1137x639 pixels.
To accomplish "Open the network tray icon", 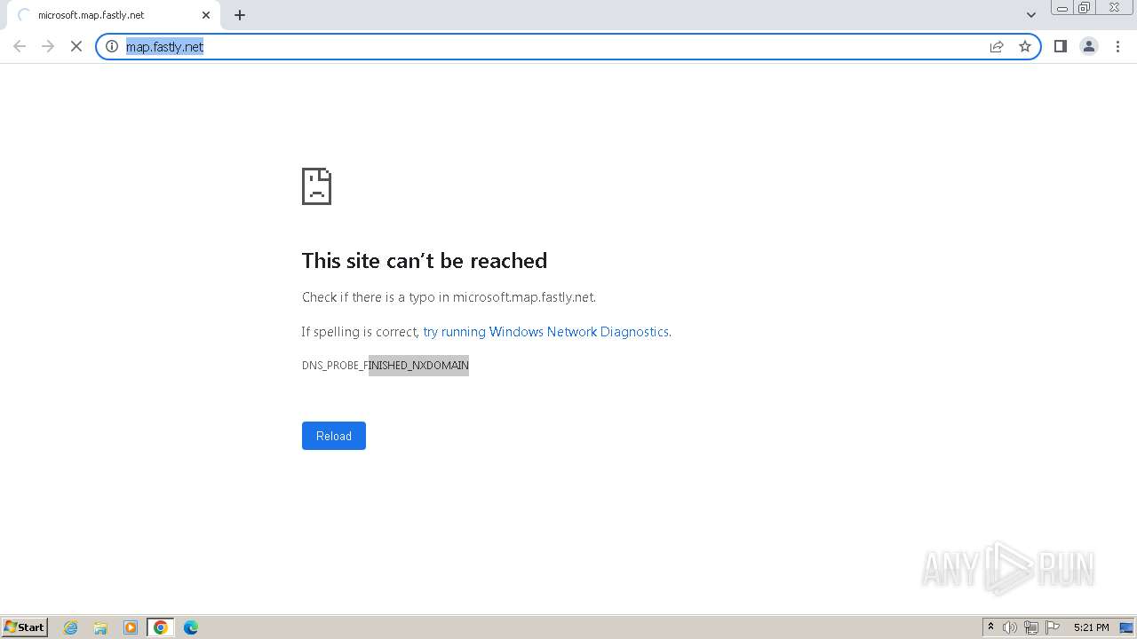I will pyautogui.click(x=1031, y=627).
